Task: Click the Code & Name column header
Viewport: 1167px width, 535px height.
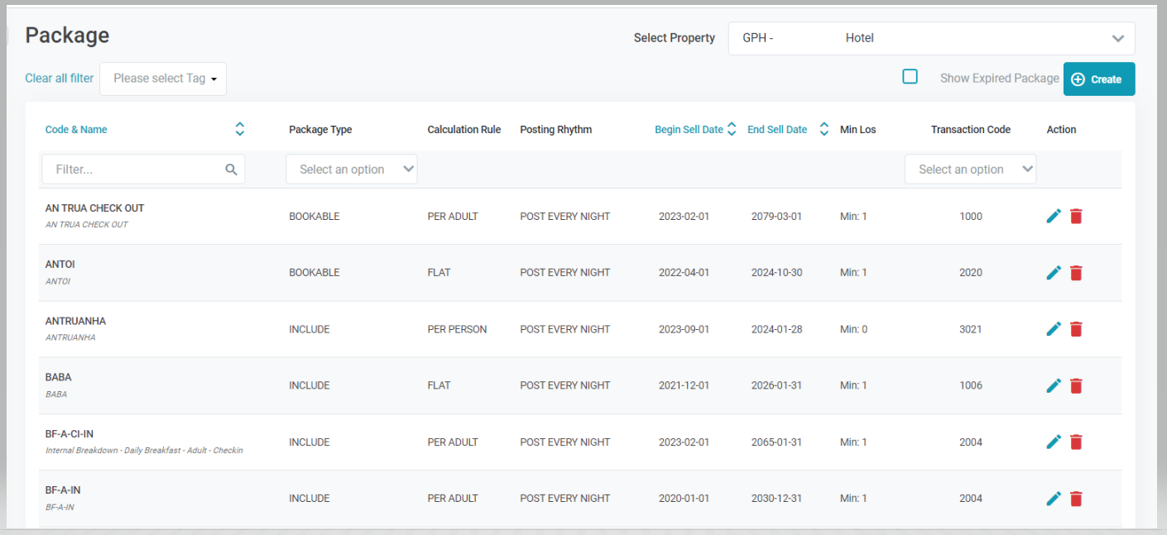Action: coord(76,129)
